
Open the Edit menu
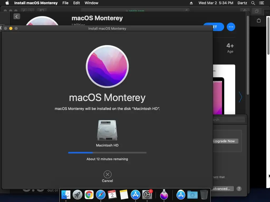(76, 3)
